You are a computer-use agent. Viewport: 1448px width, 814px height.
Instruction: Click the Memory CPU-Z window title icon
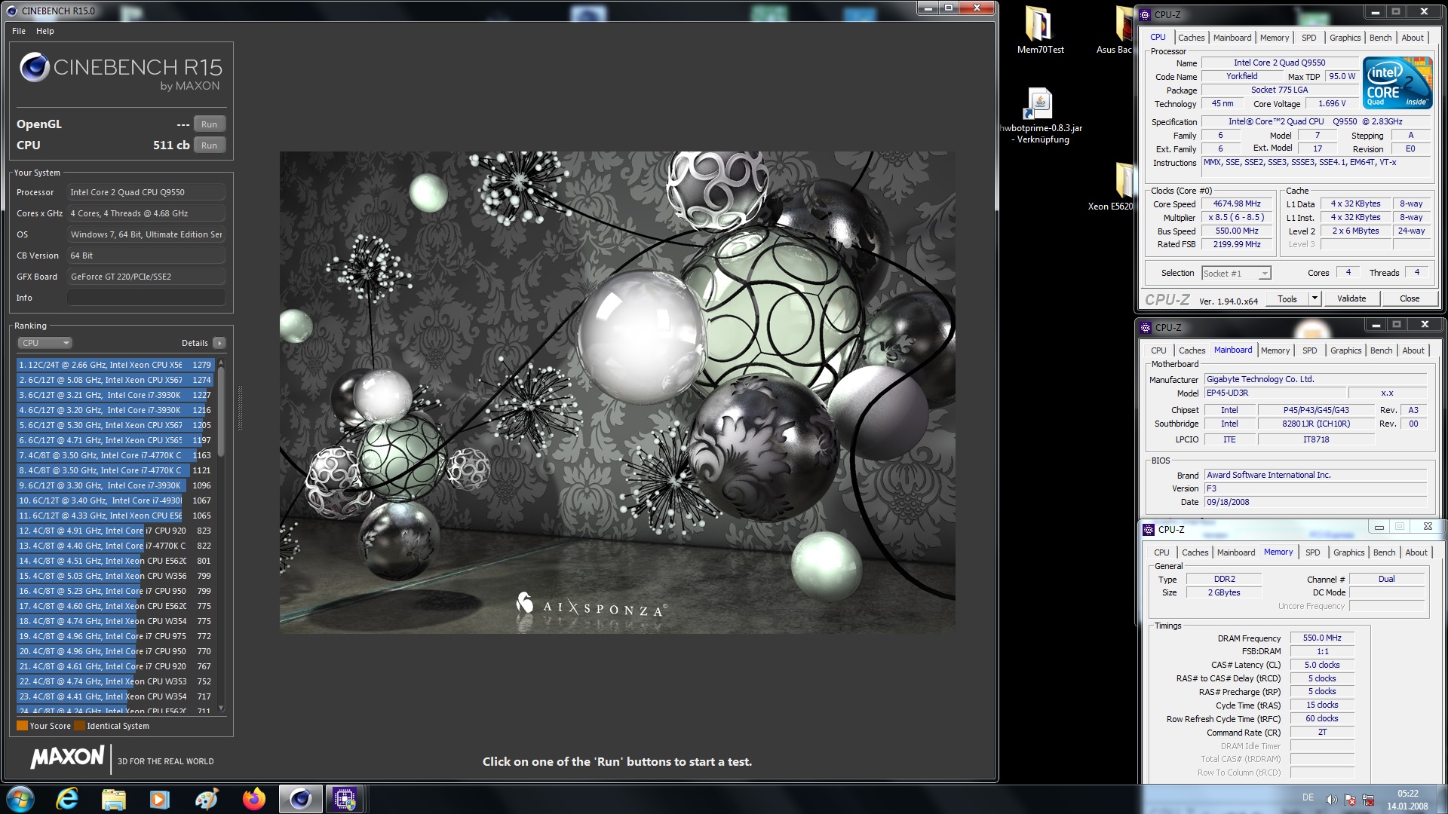tap(1149, 529)
